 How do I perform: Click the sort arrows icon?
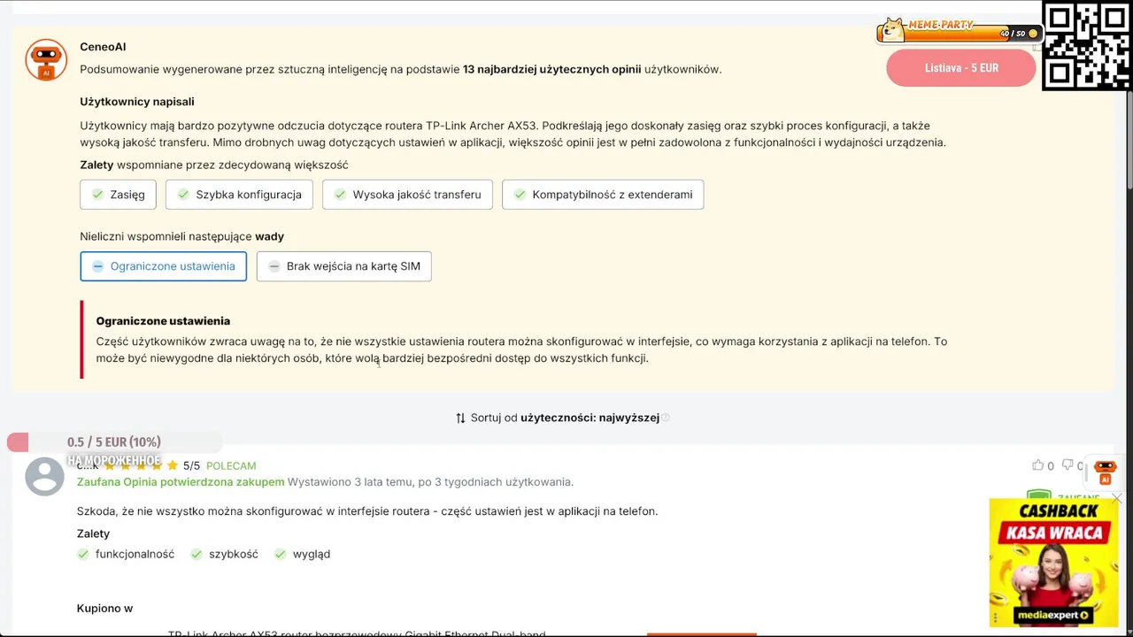[460, 418]
